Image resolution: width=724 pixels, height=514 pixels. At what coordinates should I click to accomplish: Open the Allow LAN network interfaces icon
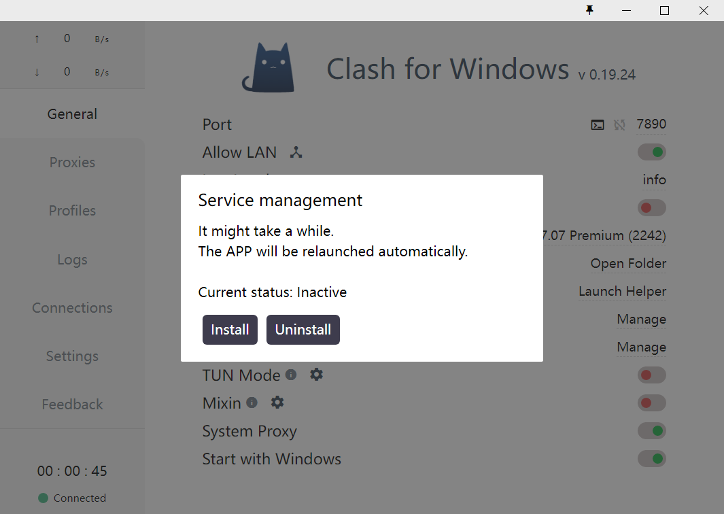296,152
